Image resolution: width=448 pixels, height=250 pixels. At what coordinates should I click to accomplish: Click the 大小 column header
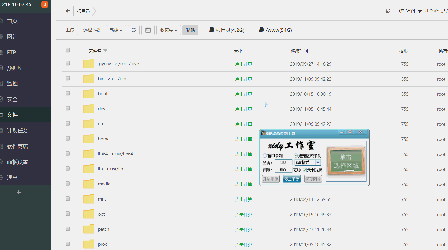[238, 51]
